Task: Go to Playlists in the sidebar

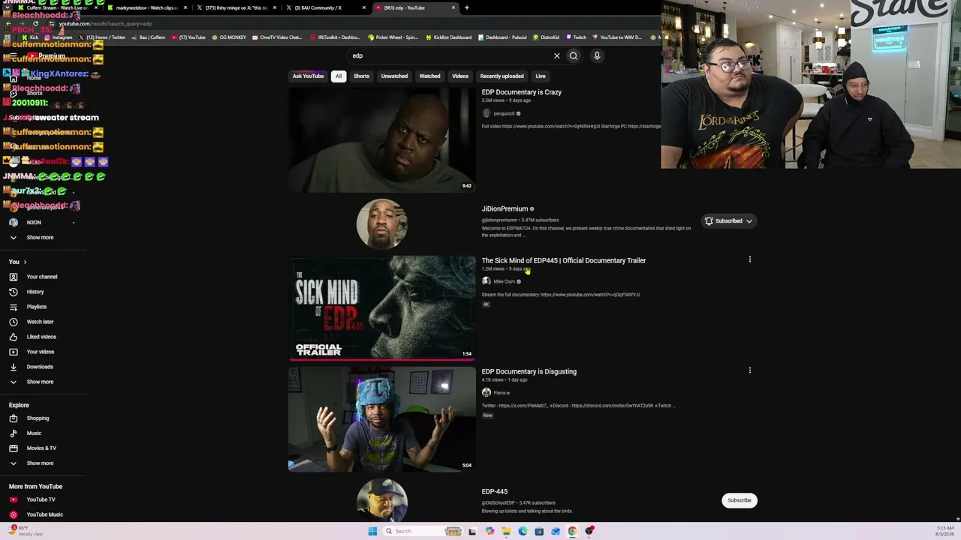Action: click(37, 307)
